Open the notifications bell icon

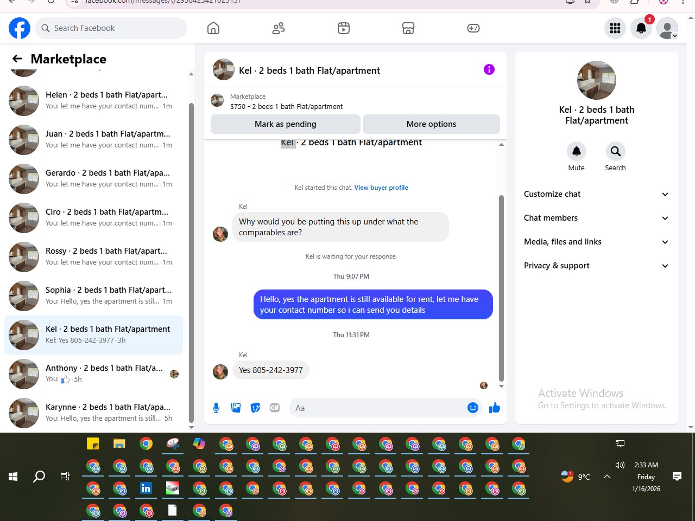coord(641,28)
